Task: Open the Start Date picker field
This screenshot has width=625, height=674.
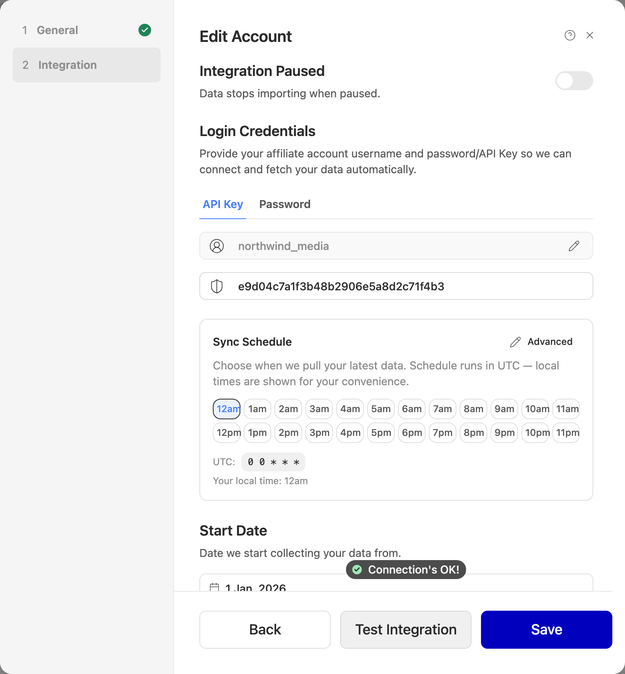Action: pos(396,583)
